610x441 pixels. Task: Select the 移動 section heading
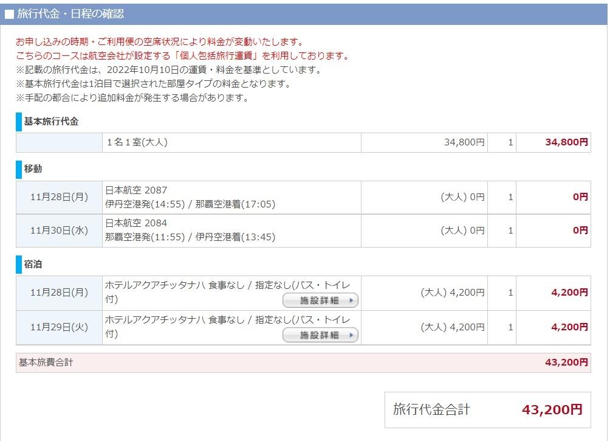33,168
